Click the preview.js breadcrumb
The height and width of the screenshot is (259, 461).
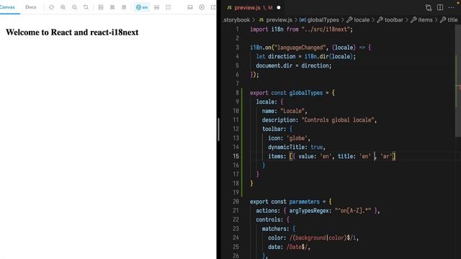point(279,20)
